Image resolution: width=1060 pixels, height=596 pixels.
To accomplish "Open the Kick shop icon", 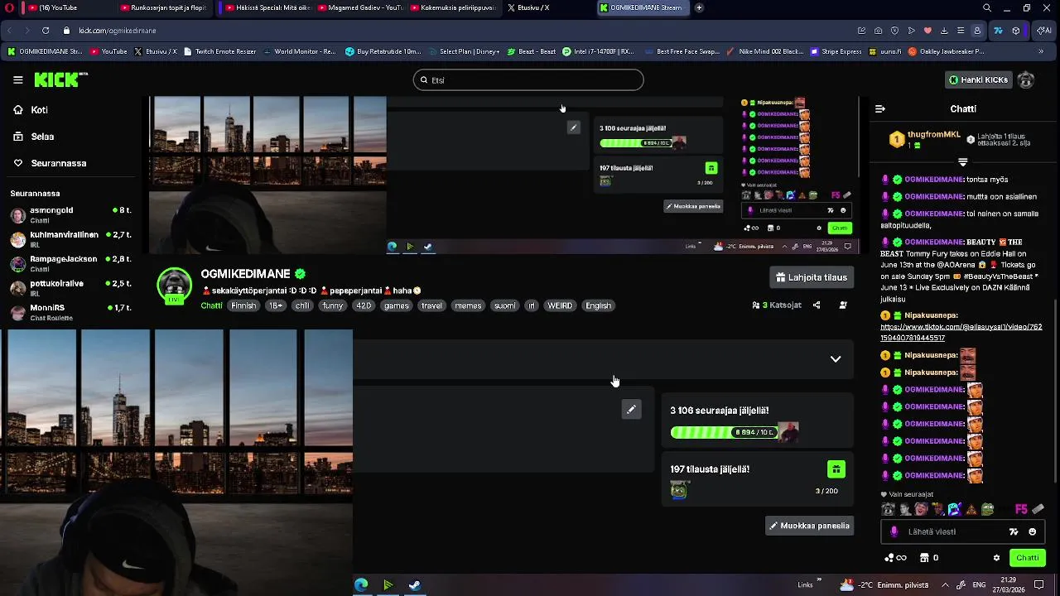I will pyautogui.click(x=925, y=558).
